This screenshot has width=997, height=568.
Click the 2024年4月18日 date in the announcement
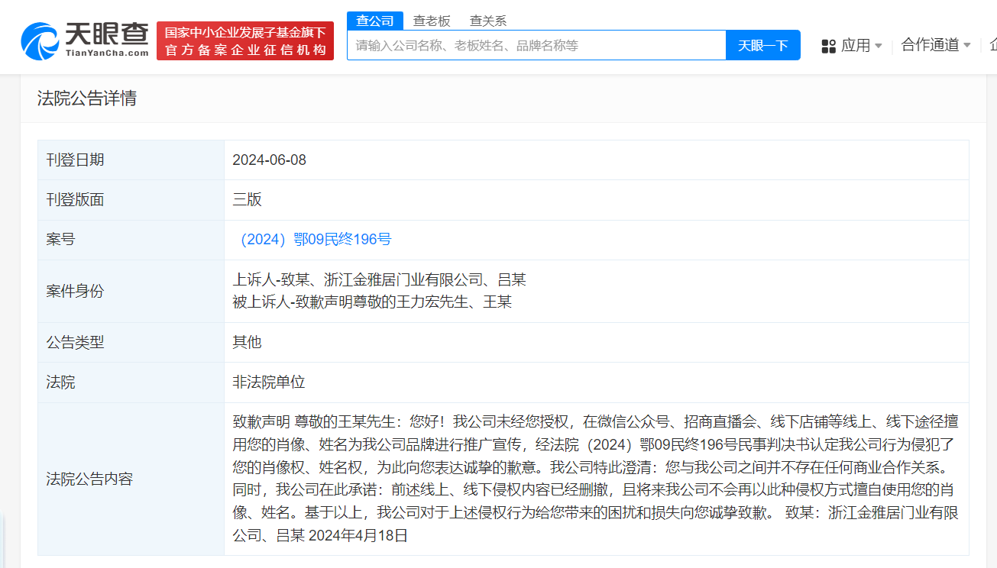358,536
